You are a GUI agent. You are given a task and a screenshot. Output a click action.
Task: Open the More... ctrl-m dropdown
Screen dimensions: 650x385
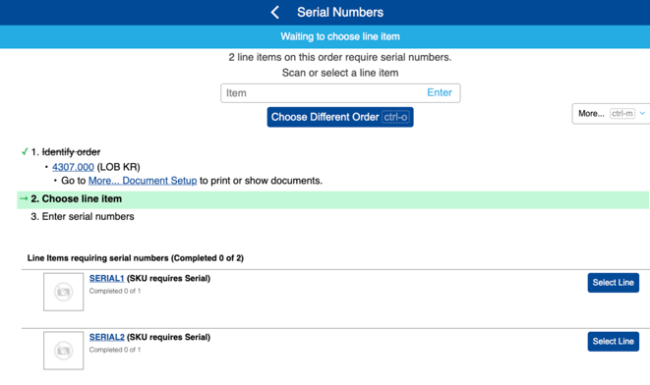(x=611, y=113)
